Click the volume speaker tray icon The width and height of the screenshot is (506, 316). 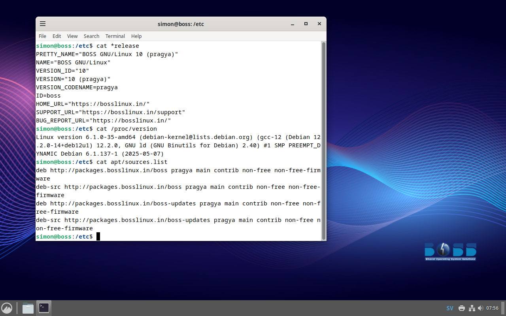480,308
